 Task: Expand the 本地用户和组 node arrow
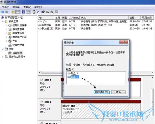tap(7, 37)
